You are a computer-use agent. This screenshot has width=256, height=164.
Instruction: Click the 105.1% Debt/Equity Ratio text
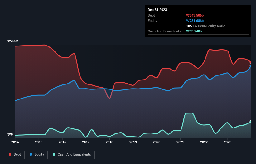[205, 26]
